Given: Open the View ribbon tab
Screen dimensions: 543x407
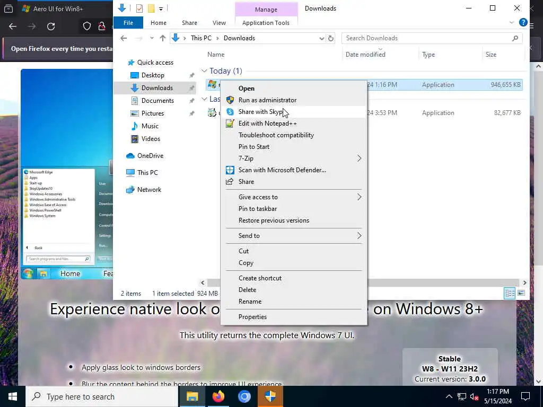Looking at the screenshot, I should point(219,23).
